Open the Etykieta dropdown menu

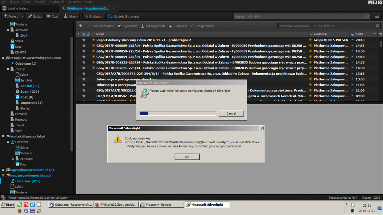[94, 16]
